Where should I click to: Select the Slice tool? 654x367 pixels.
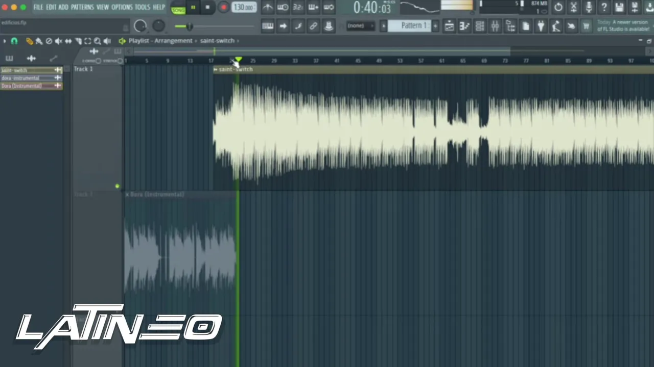[x=78, y=41]
